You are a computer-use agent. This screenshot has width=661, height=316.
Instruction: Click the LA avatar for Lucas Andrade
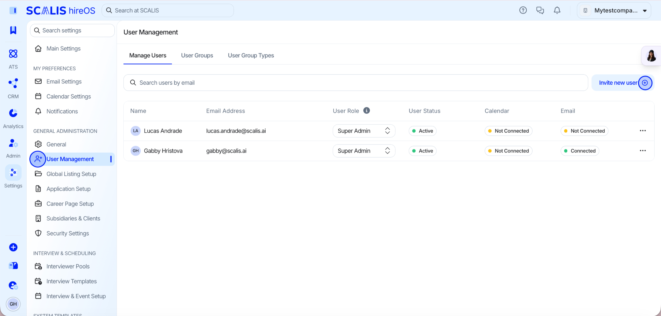tap(136, 131)
